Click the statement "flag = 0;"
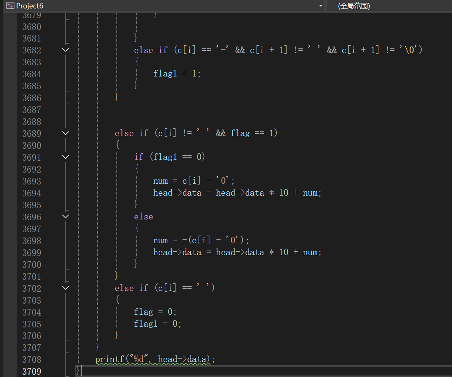 pyautogui.click(x=155, y=312)
